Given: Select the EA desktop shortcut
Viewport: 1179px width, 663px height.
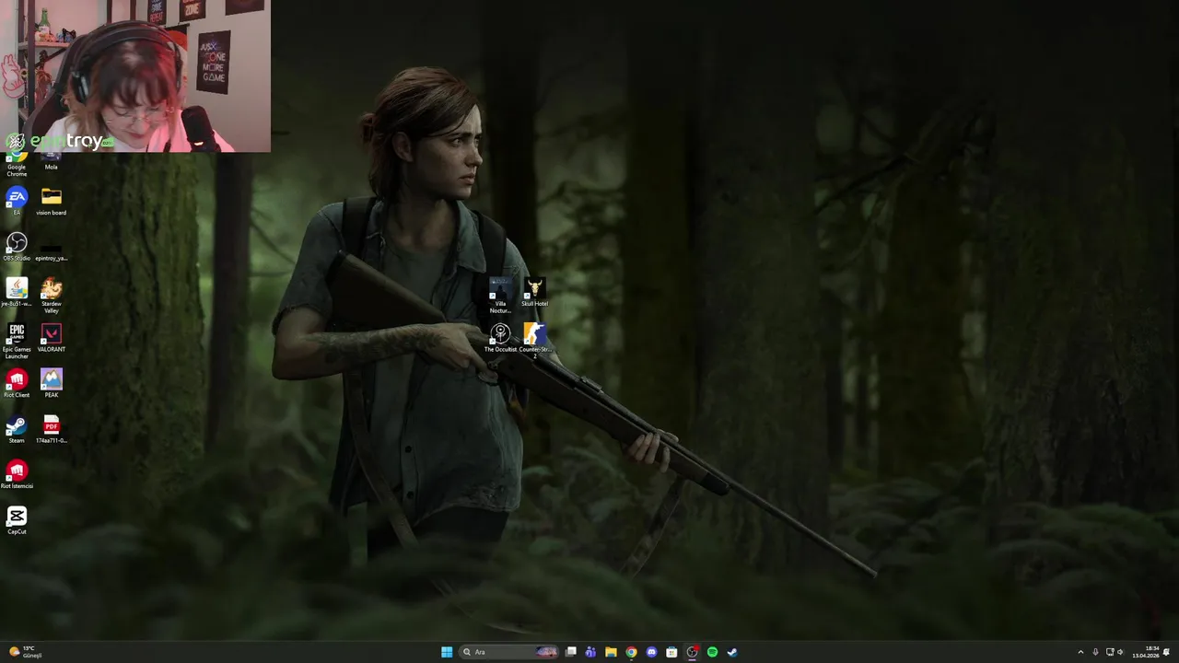Looking at the screenshot, I should coord(17,201).
